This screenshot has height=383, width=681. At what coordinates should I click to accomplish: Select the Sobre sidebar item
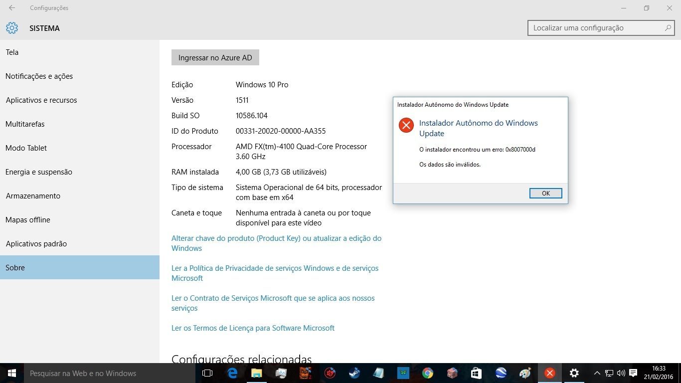click(80, 267)
